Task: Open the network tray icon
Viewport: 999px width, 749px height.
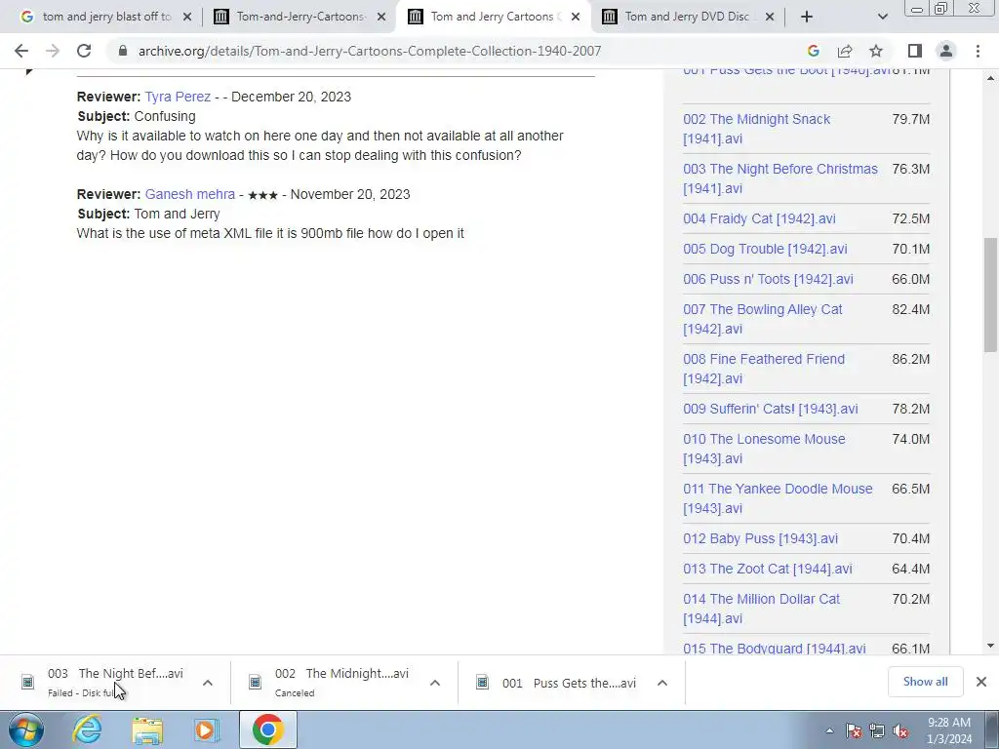Action: (877, 731)
